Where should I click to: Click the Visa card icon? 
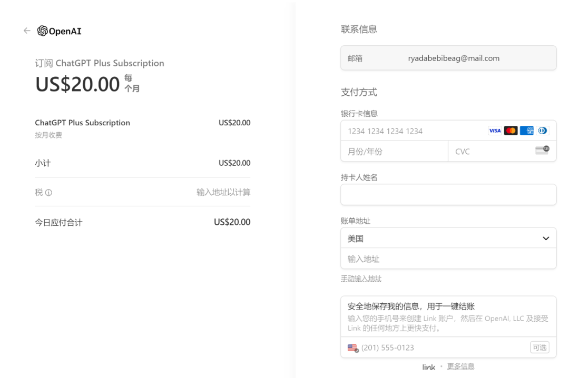pyautogui.click(x=495, y=131)
